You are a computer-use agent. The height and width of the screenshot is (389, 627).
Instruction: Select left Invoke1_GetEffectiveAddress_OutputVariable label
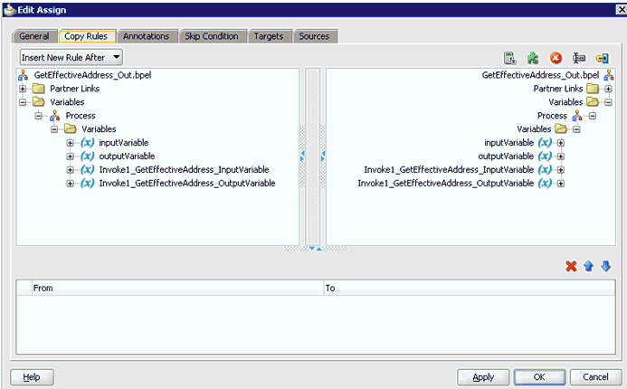pyautogui.click(x=187, y=183)
